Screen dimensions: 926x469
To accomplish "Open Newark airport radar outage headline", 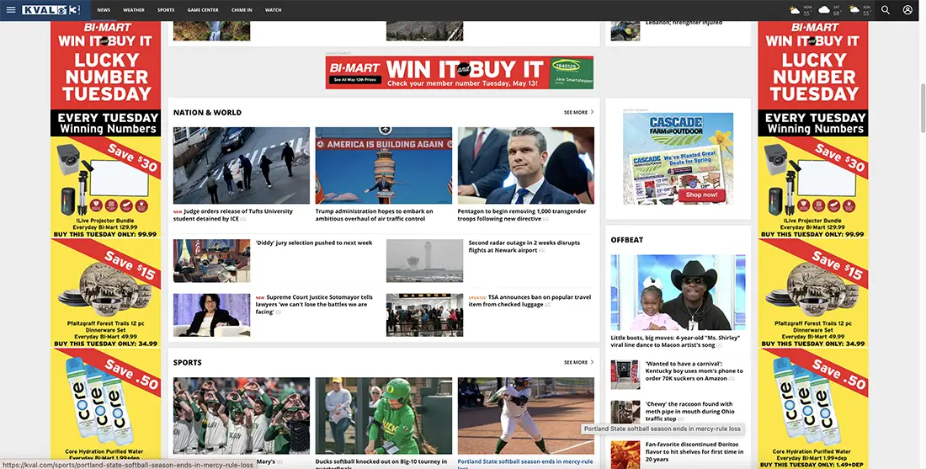I will point(524,247).
